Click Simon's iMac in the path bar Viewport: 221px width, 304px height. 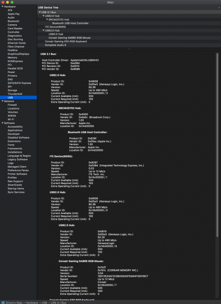click(14, 302)
